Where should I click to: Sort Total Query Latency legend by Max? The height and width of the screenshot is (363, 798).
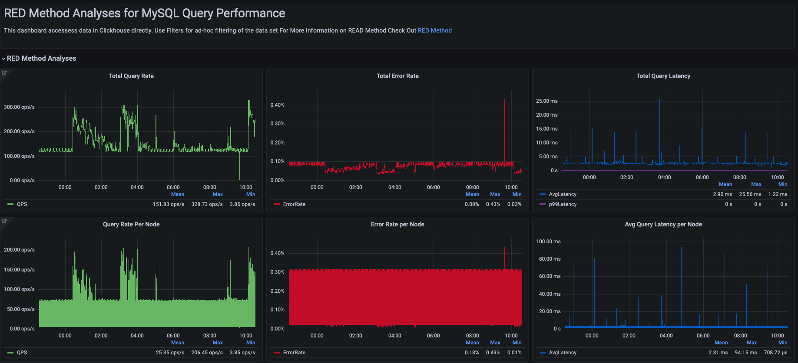756,184
